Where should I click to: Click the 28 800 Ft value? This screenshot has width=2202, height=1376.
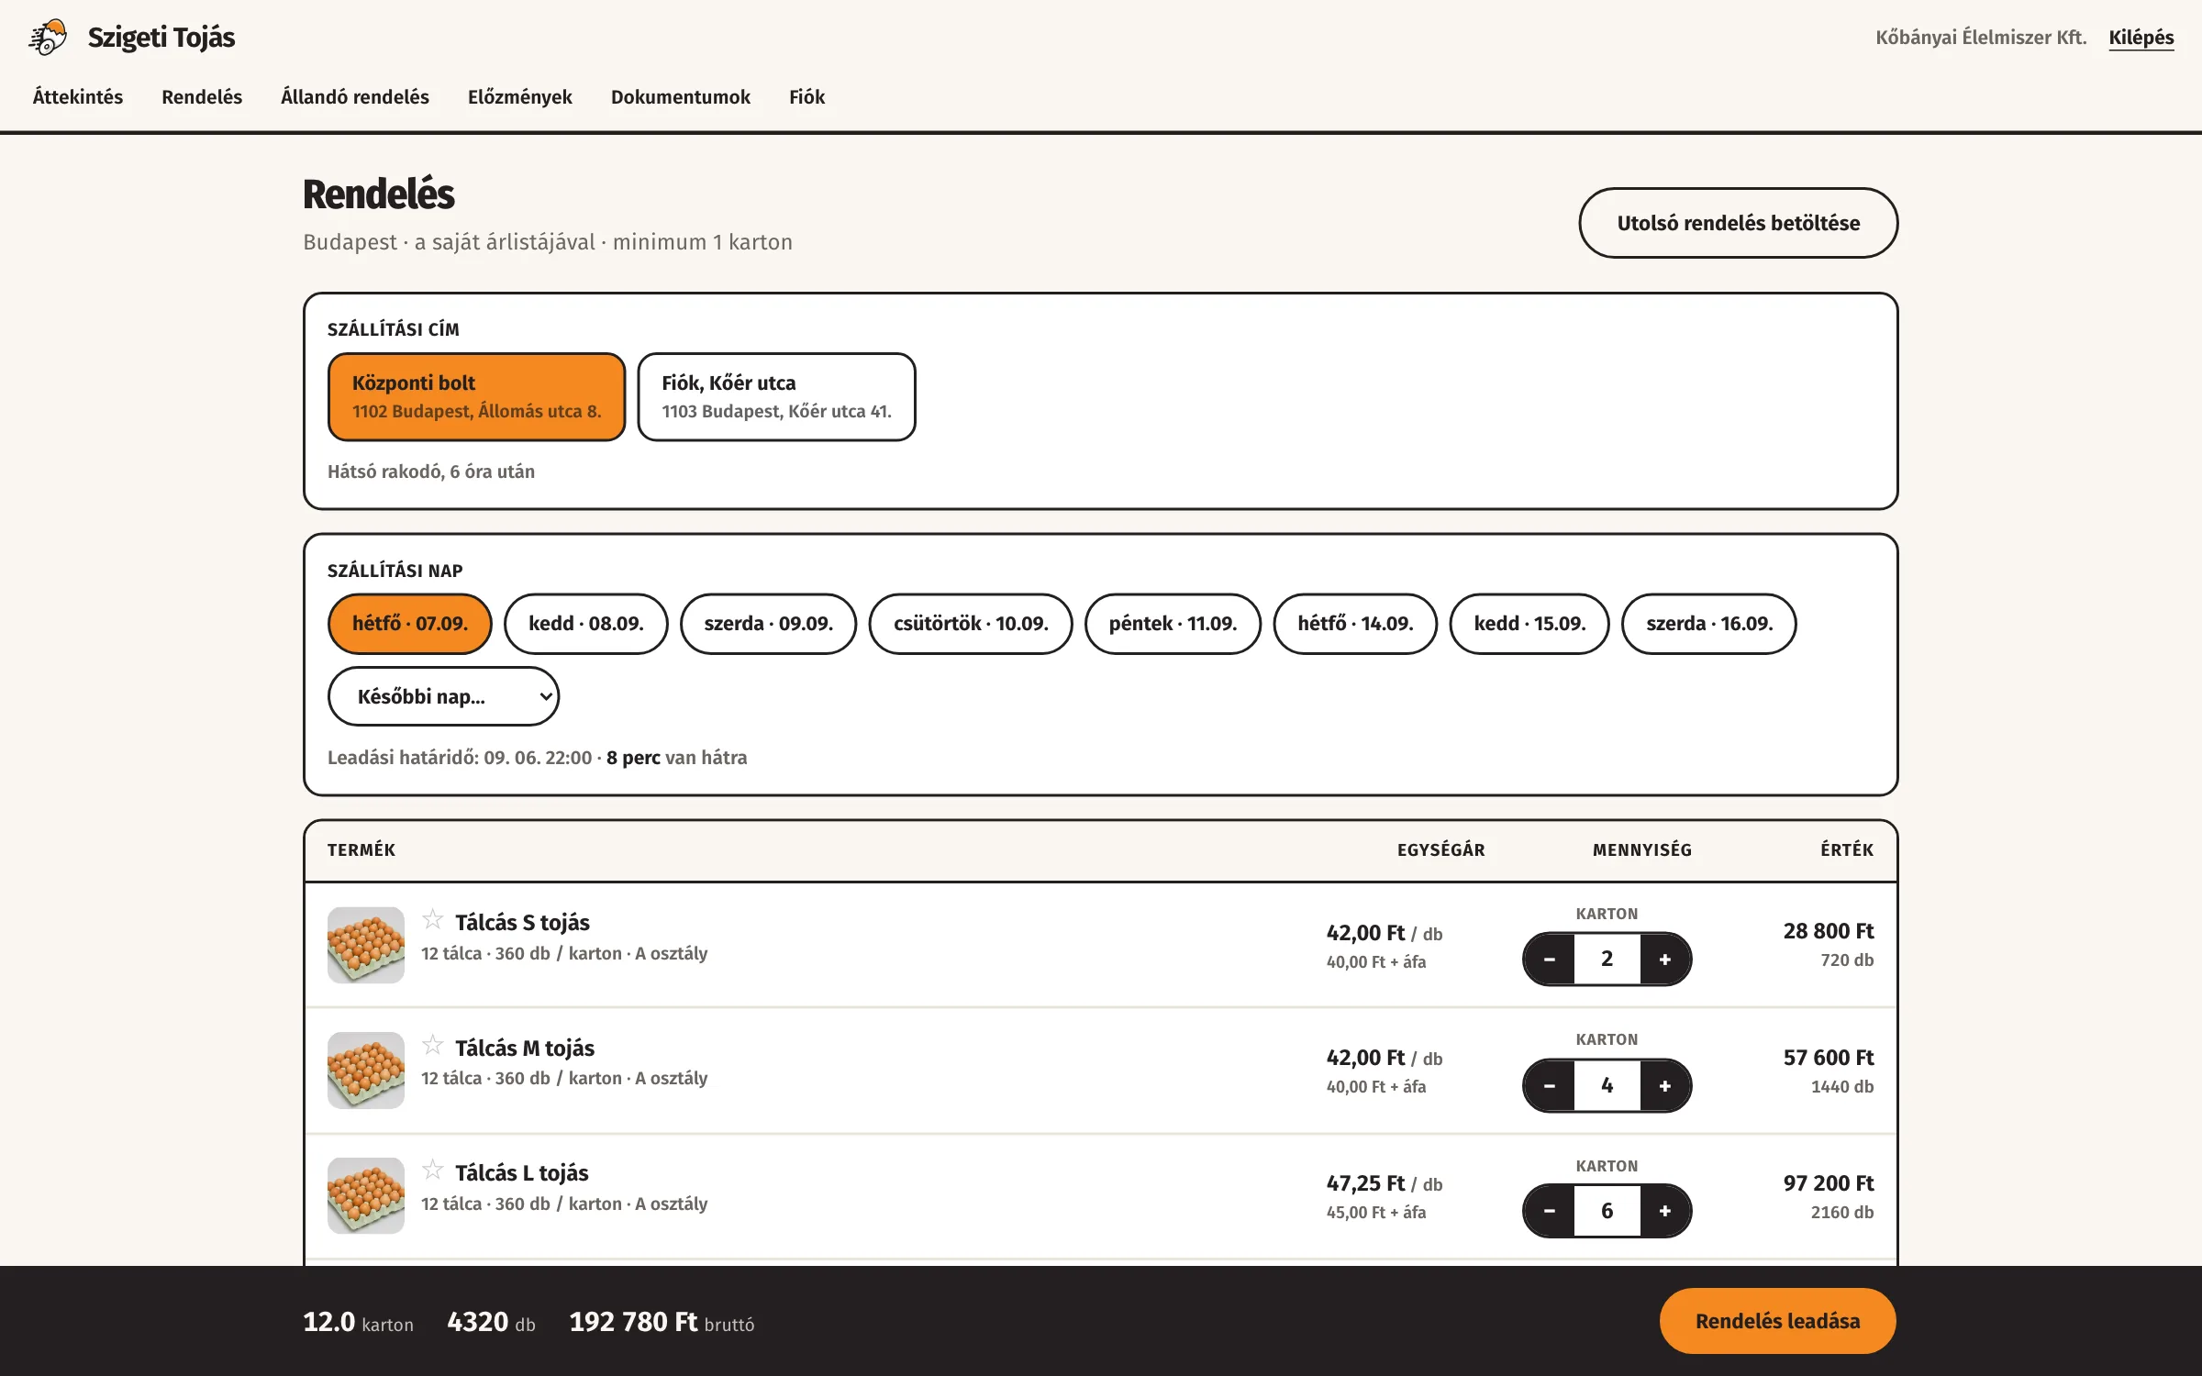[x=1829, y=931]
